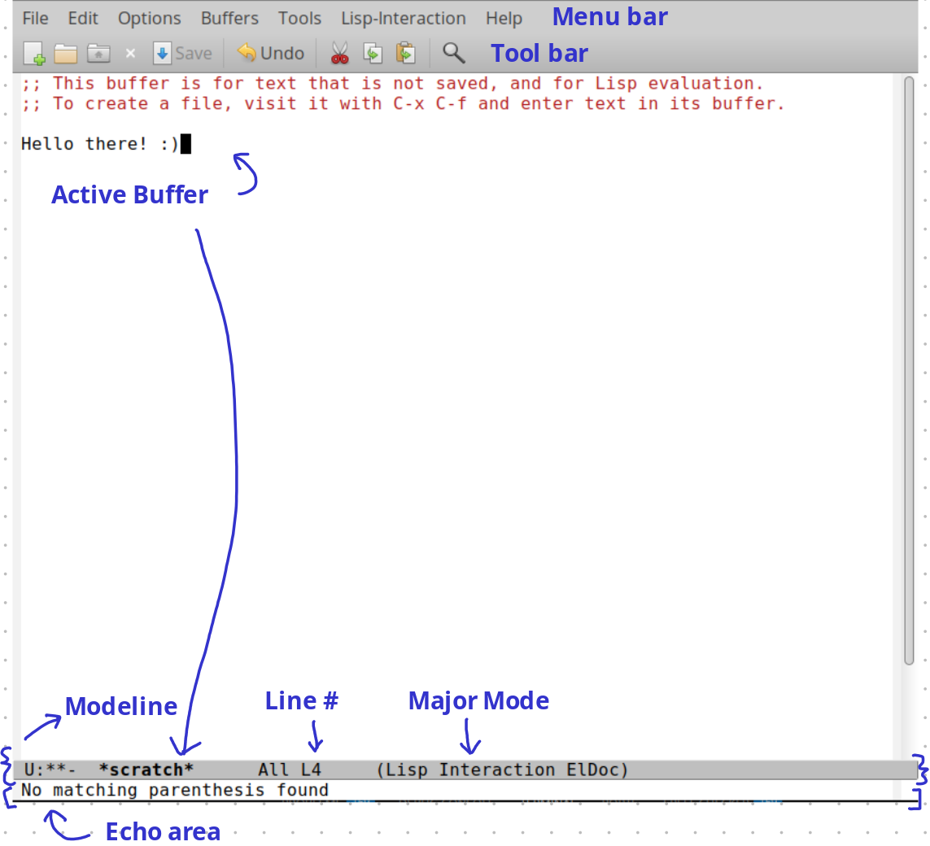The width and height of the screenshot is (930, 846).
Task: Copy text with the copy icon
Action: coord(373,52)
